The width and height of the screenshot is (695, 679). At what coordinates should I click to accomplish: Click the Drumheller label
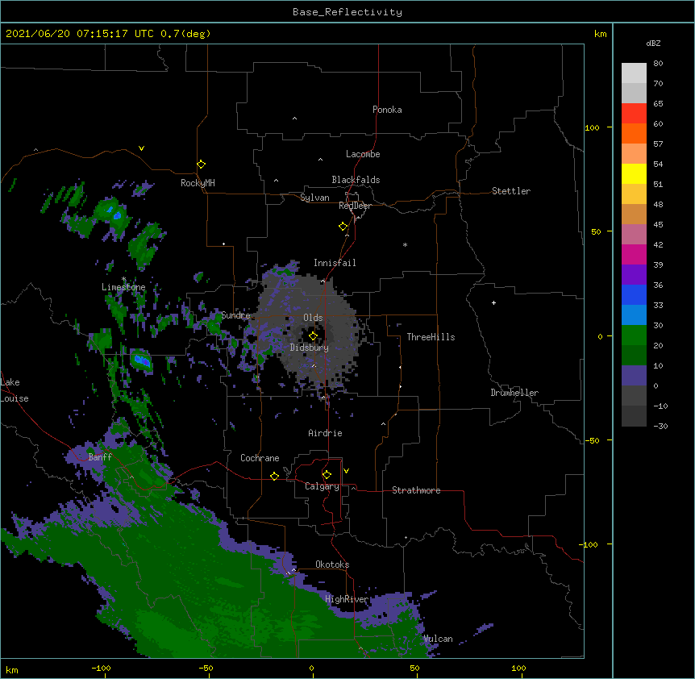click(x=514, y=393)
